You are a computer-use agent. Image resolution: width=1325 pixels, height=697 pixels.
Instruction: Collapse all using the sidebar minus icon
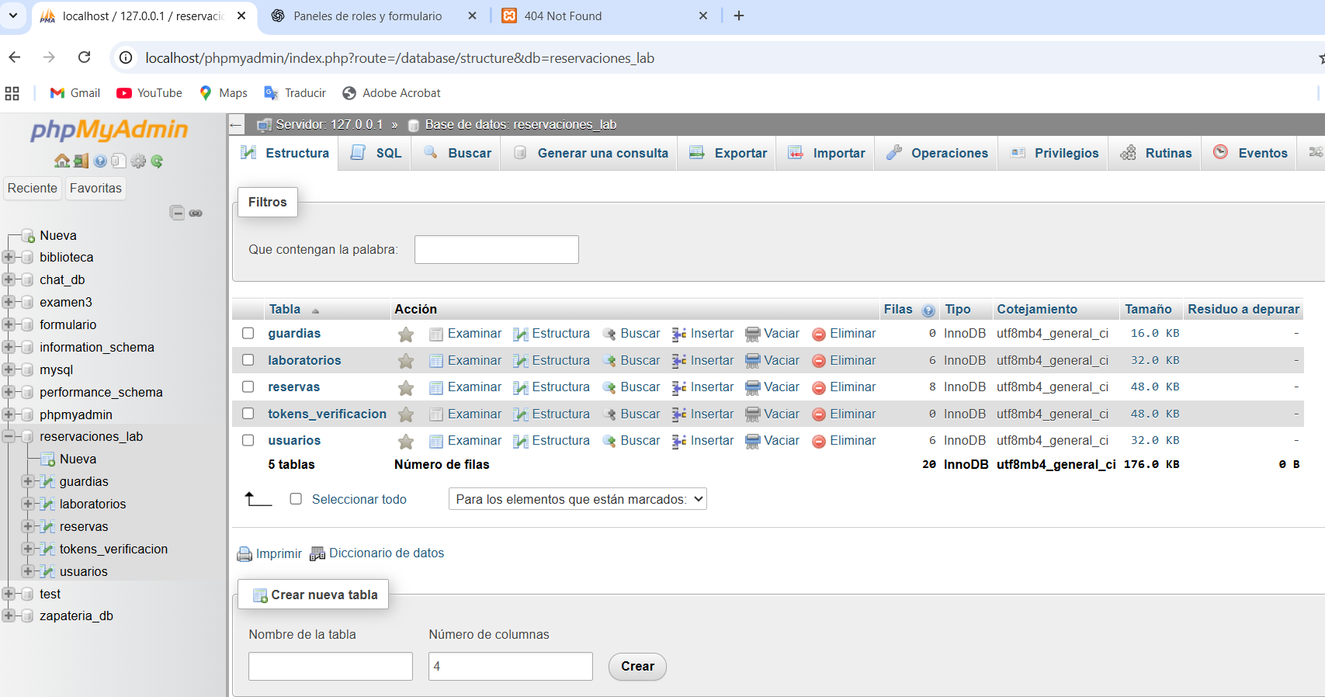pyautogui.click(x=178, y=213)
